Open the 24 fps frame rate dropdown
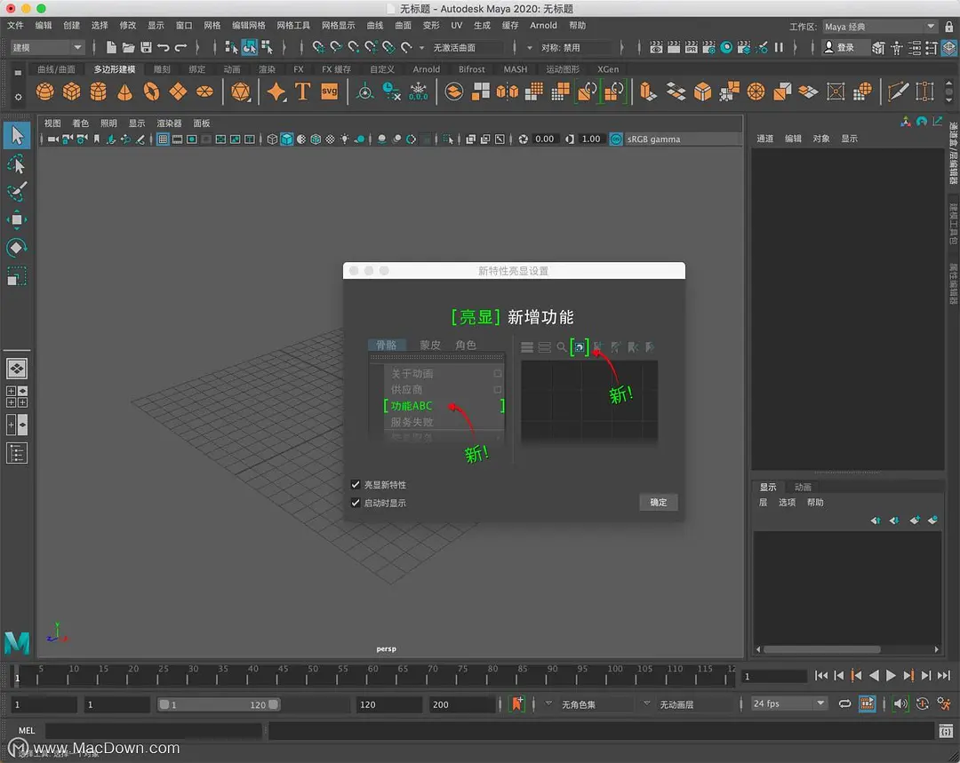This screenshot has width=960, height=763. coord(788,704)
